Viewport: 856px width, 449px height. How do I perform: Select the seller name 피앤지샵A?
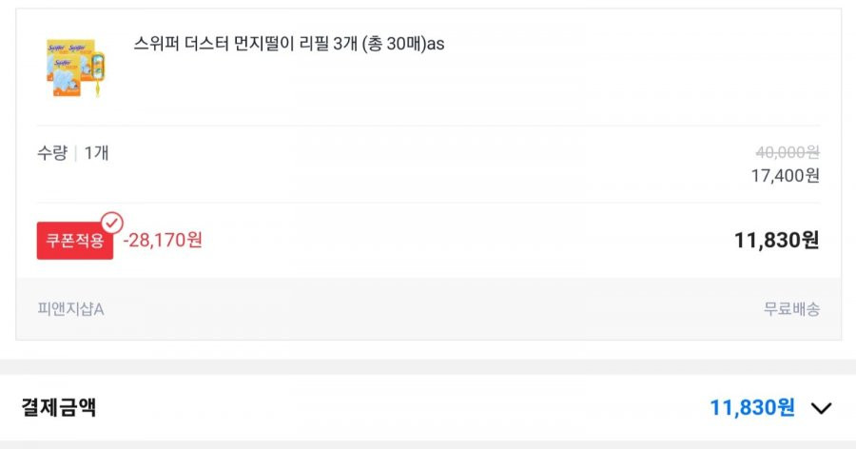[x=70, y=309]
